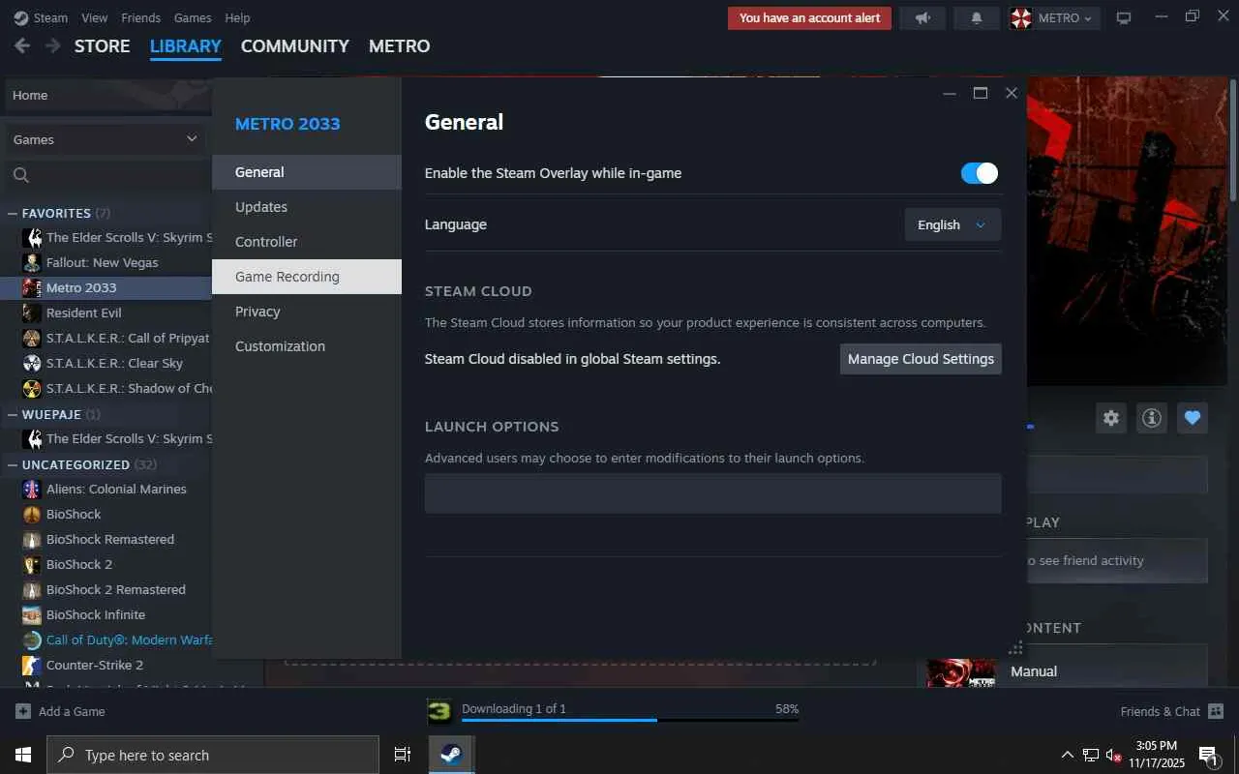The height and width of the screenshot is (774, 1239).
Task: Click the muted volume tray icon
Action: coord(1113,755)
